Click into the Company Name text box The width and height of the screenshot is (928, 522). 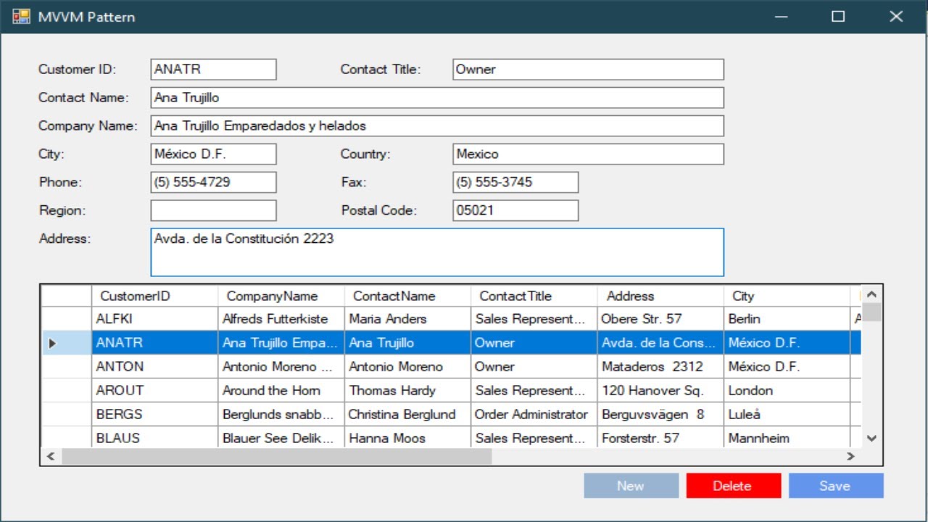click(x=437, y=126)
